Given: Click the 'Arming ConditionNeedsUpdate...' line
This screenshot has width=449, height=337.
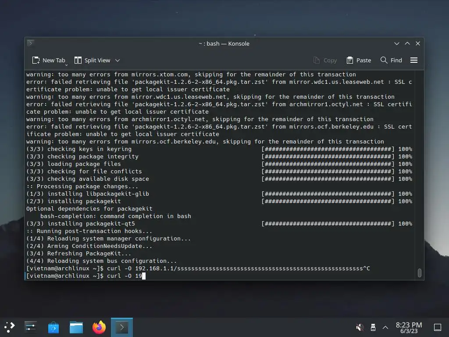Looking at the screenshot, I should click(x=89, y=246).
